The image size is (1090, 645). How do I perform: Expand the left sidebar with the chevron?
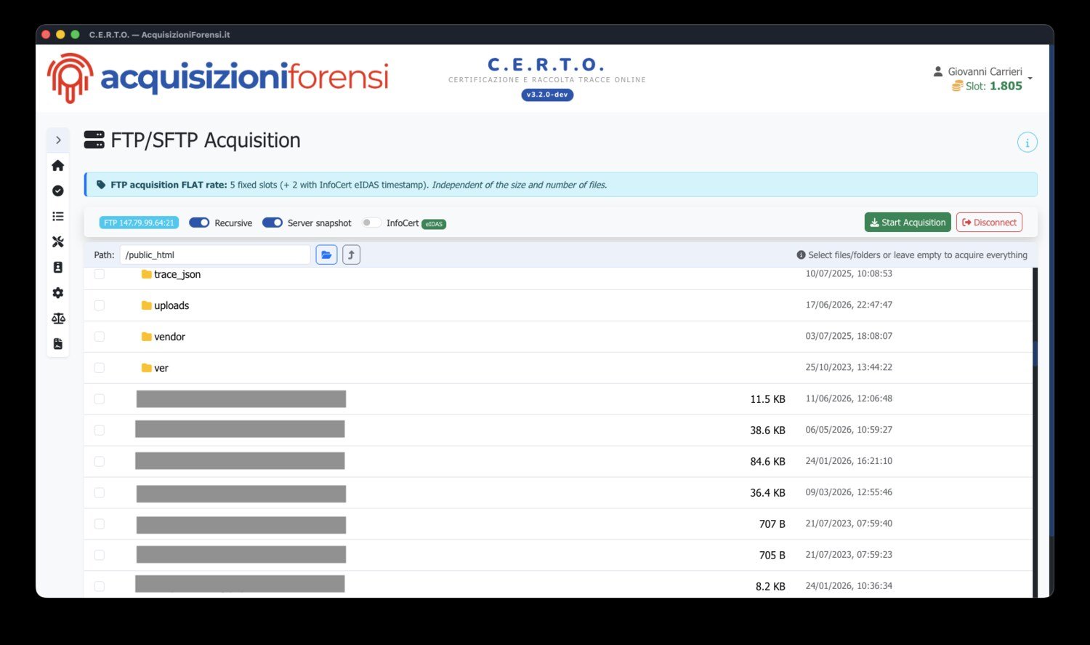coord(58,140)
